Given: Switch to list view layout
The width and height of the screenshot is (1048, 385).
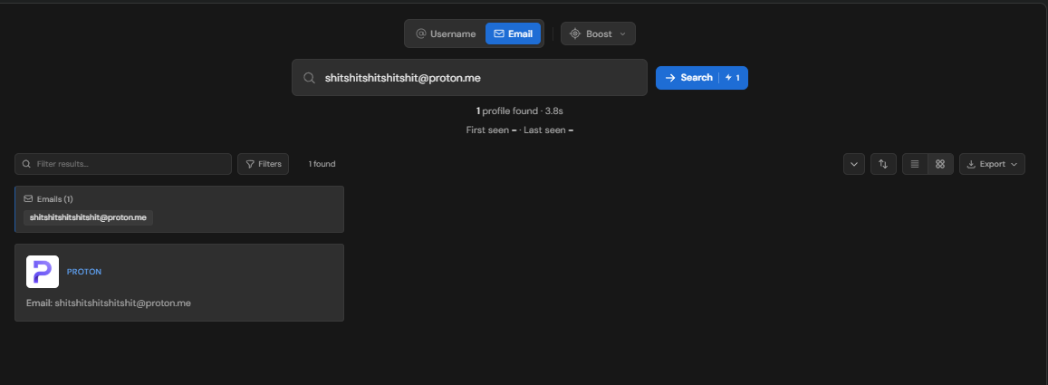Looking at the screenshot, I should (x=915, y=164).
